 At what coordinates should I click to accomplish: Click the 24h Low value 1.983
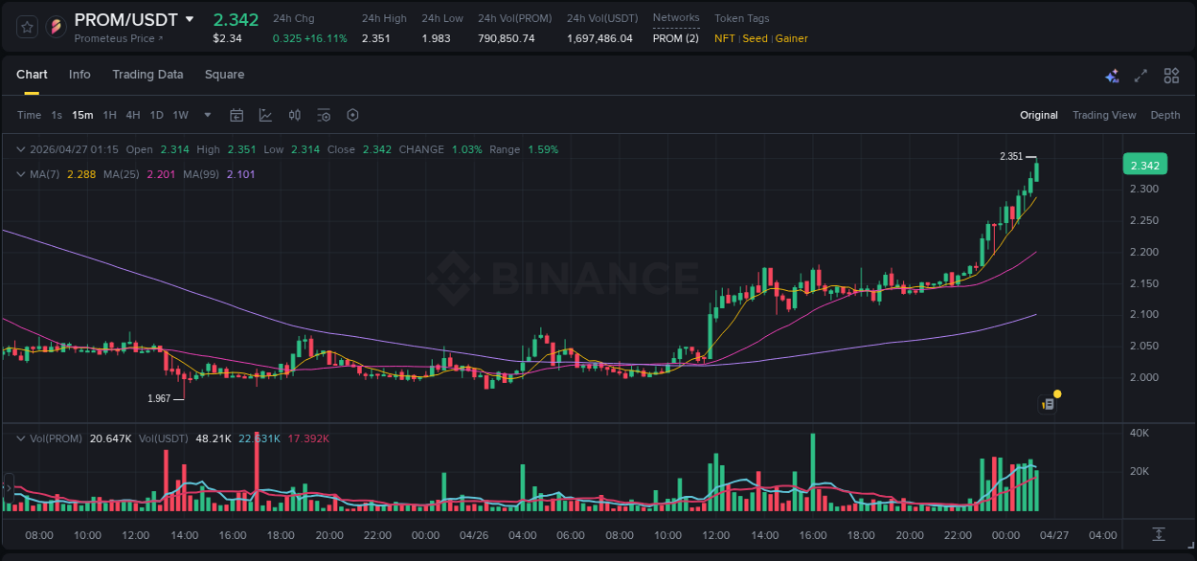coord(436,38)
